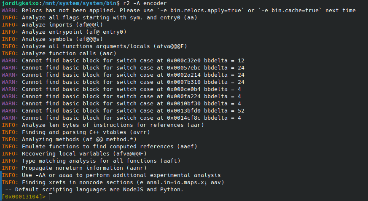
Task: Click 'bbdelta = 52' on the 0x0013bfd0 line
Action: pyautogui.click(x=224, y=111)
